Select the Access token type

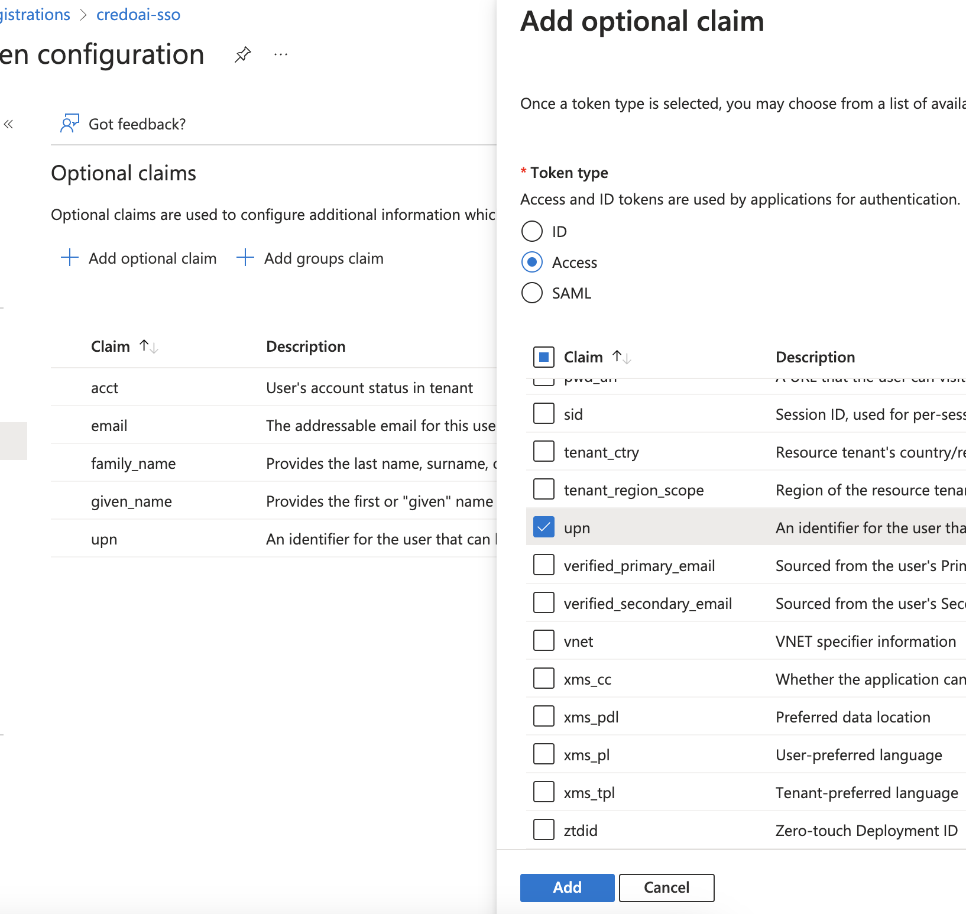point(532,262)
